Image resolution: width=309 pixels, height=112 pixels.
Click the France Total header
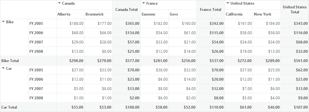tap(211, 9)
